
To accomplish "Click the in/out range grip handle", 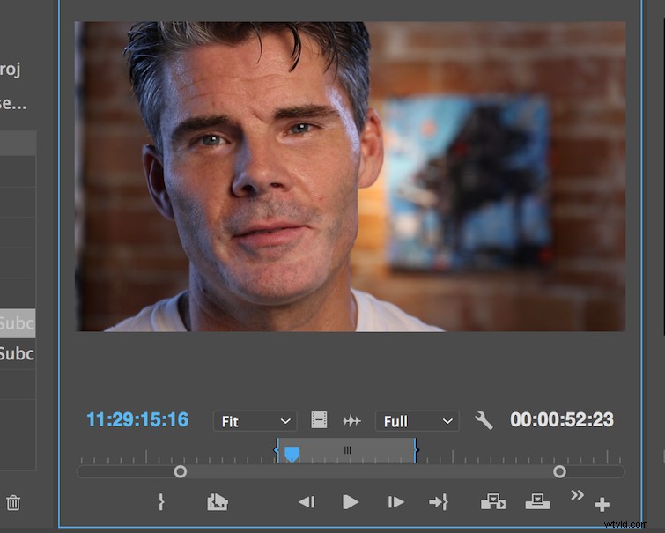I will [347, 450].
